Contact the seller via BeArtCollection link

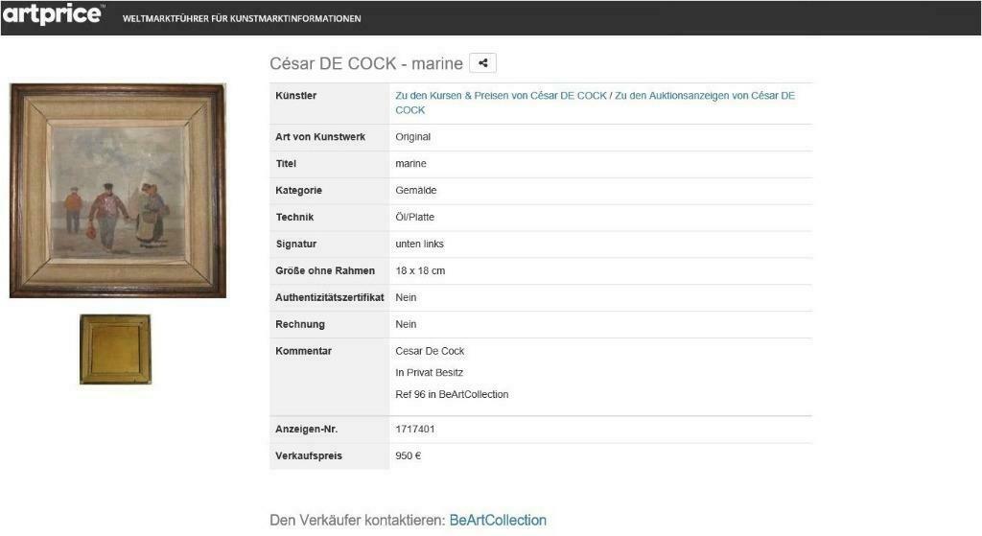pos(498,521)
